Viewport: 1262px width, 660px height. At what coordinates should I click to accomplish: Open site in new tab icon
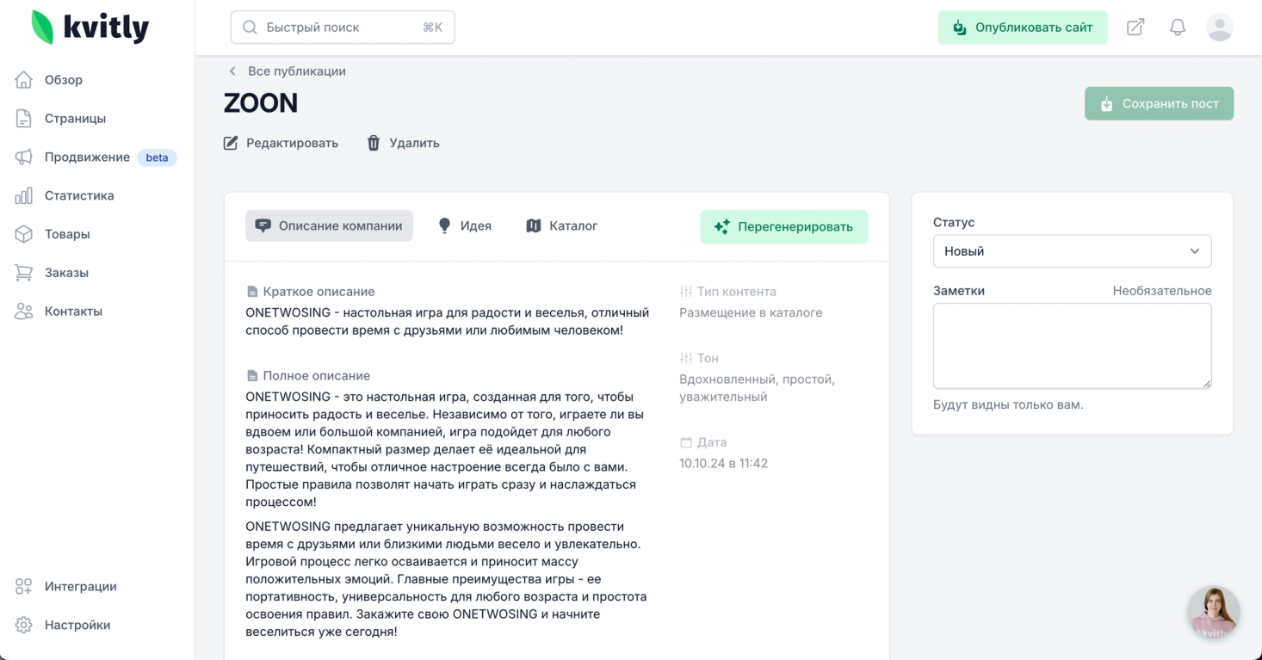(1135, 28)
